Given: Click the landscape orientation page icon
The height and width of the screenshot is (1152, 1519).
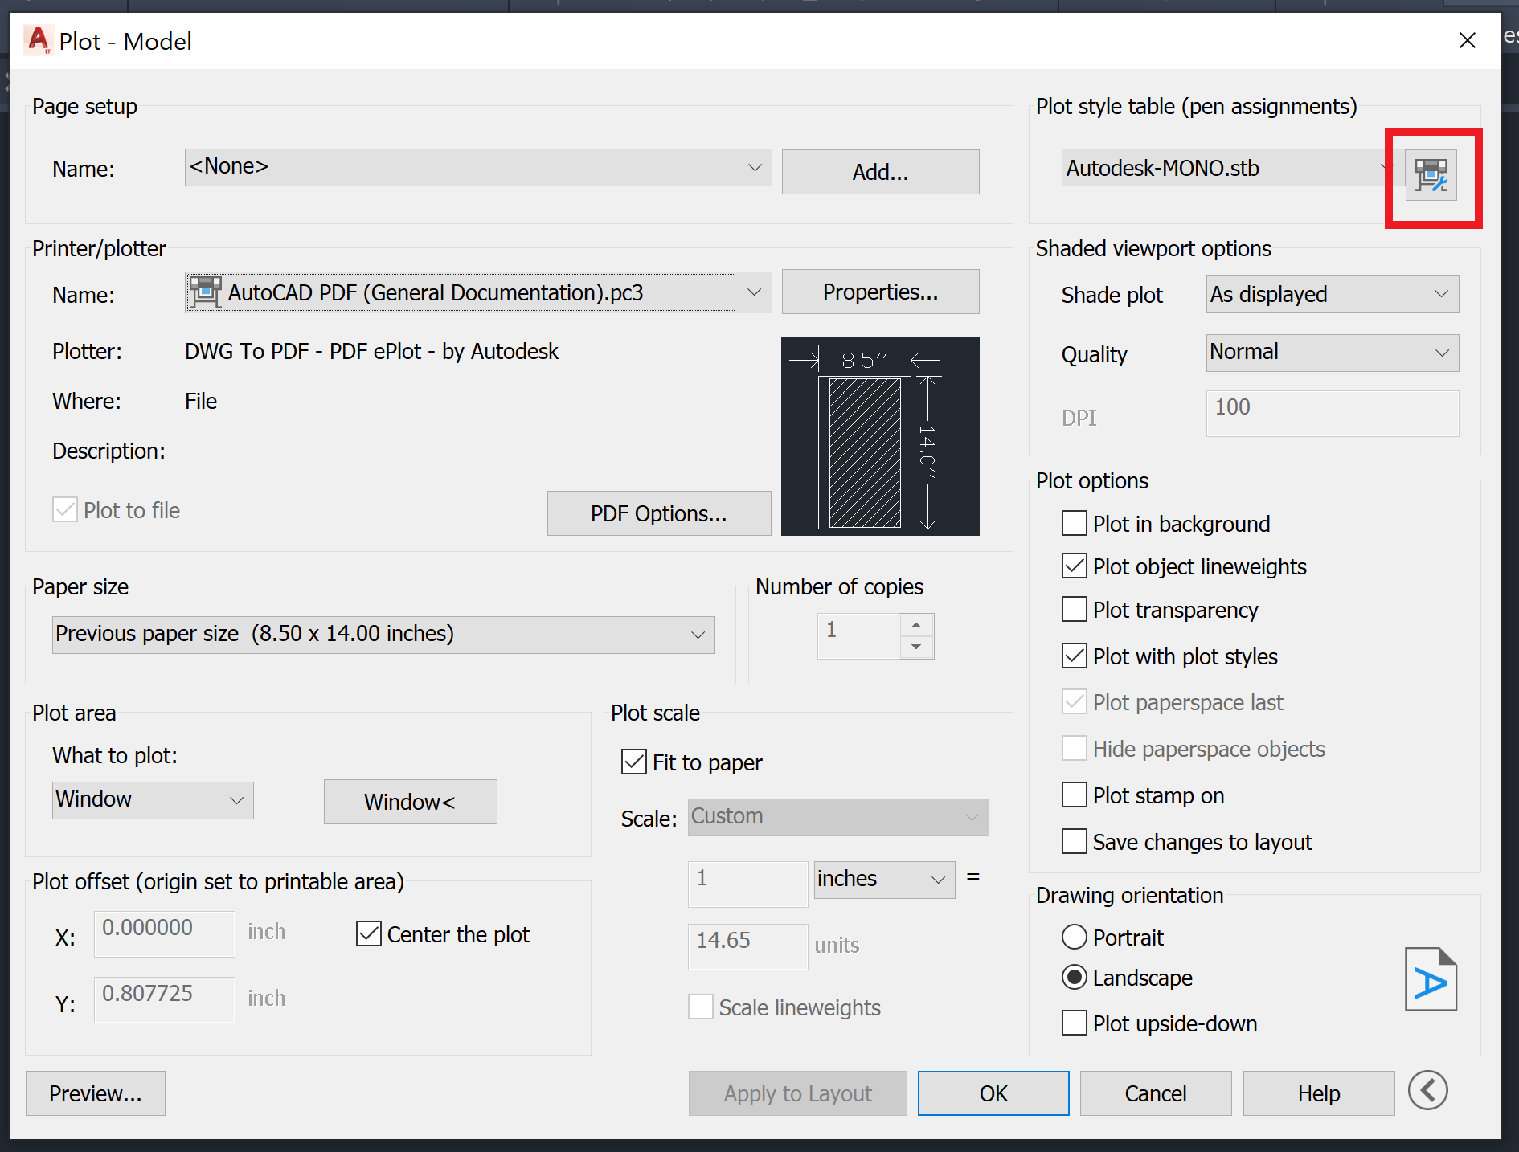Looking at the screenshot, I should (x=1431, y=979).
